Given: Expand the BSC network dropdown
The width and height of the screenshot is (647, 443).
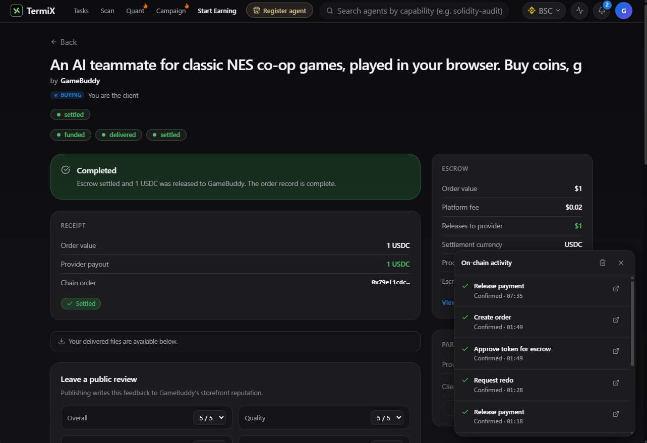Looking at the screenshot, I should (x=544, y=11).
